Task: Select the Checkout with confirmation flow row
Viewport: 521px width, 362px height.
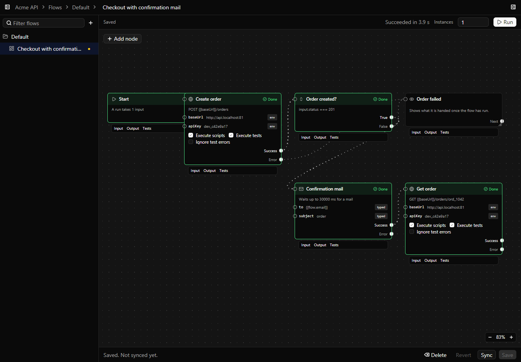Action: (49, 49)
